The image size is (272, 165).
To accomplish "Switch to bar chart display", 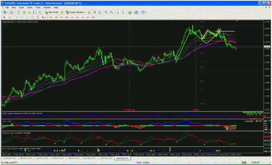I will pyautogui.click(x=89, y=12).
